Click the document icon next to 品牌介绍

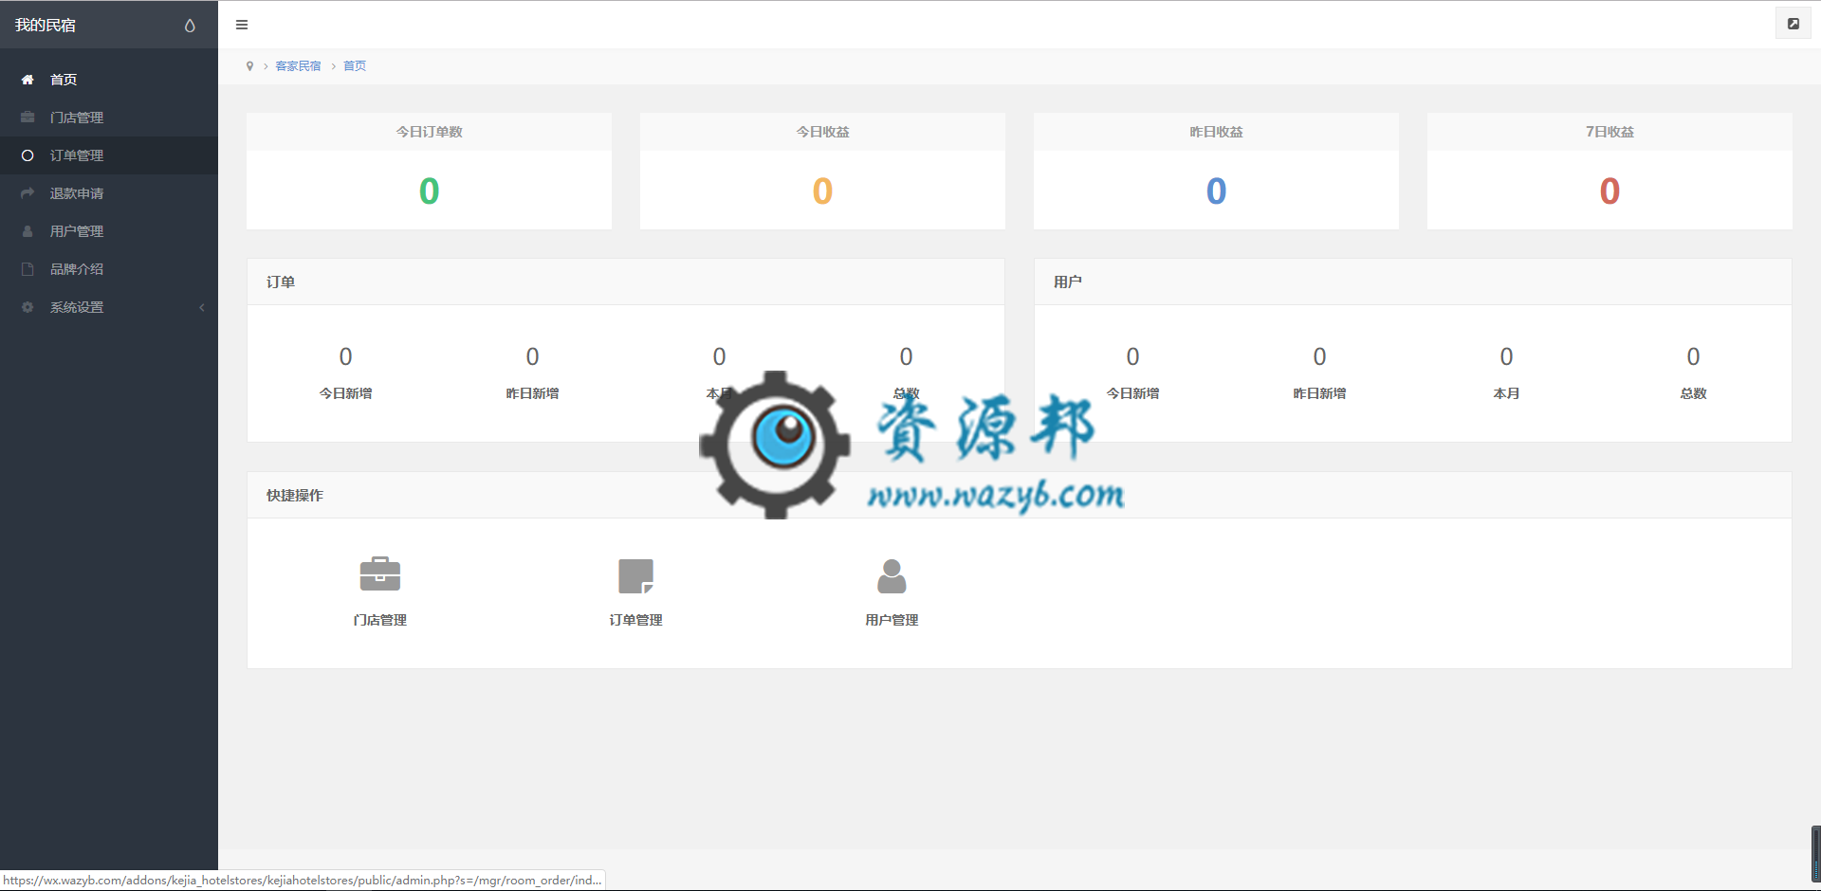click(28, 269)
